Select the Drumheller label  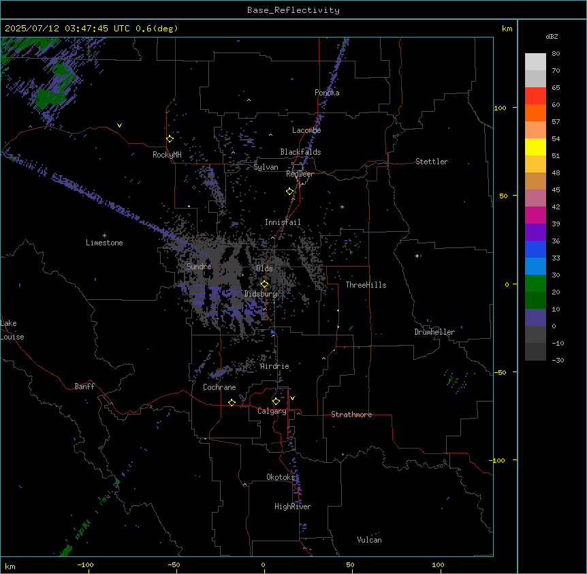pos(434,332)
